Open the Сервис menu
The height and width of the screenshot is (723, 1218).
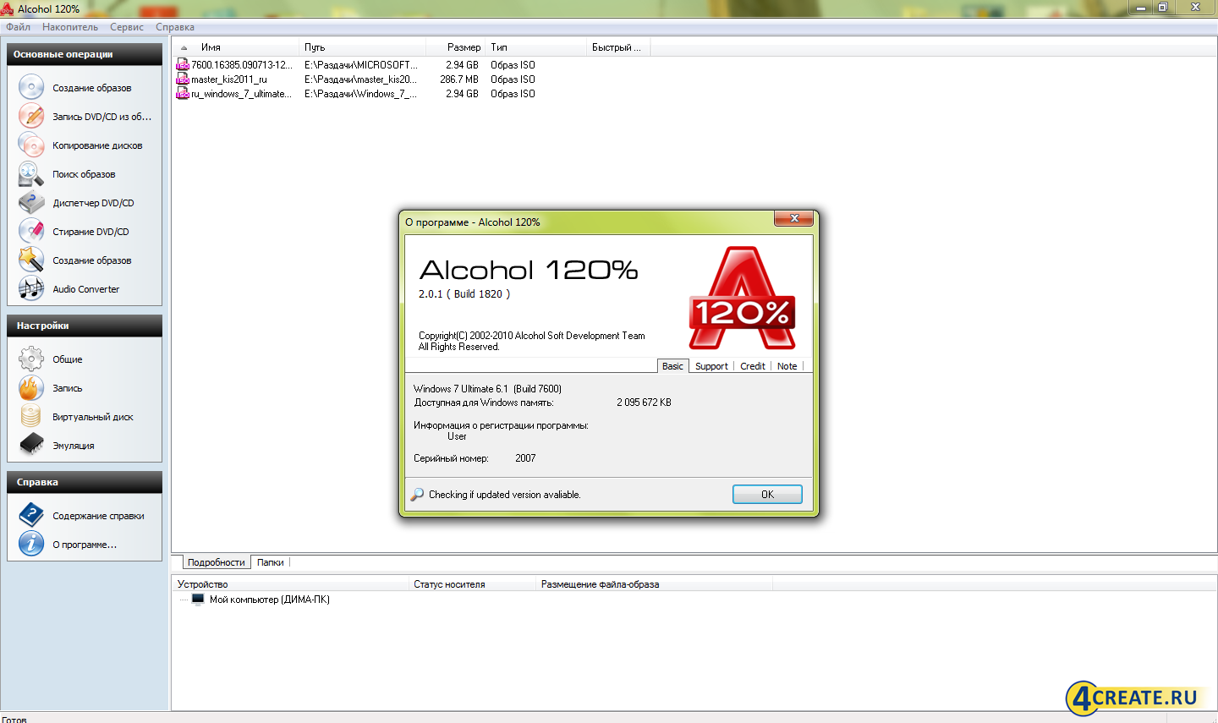coord(127,27)
